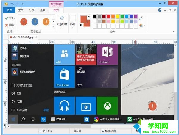Click the Tencent QQ (腾讯QQ轻聊版) item

[x=23, y=72]
